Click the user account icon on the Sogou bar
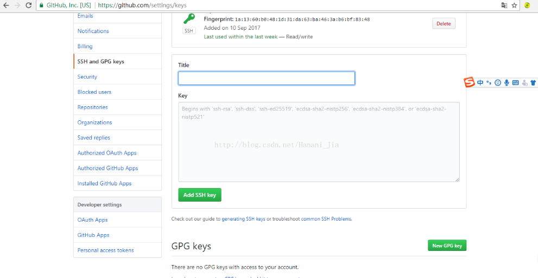Image resolution: width=538 pixels, height=278 pixels. pos(524,82)
